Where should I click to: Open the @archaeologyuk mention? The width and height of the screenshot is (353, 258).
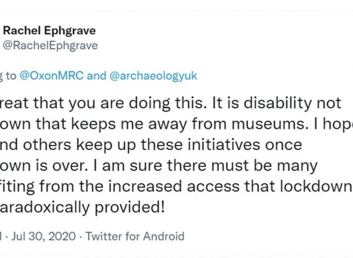[x=153, y=76]
